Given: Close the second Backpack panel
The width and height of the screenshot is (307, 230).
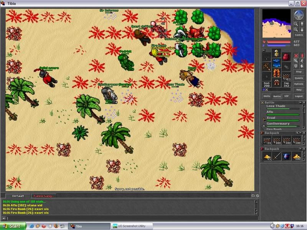Looking at the screenshot, I should (x=304, y=149).
